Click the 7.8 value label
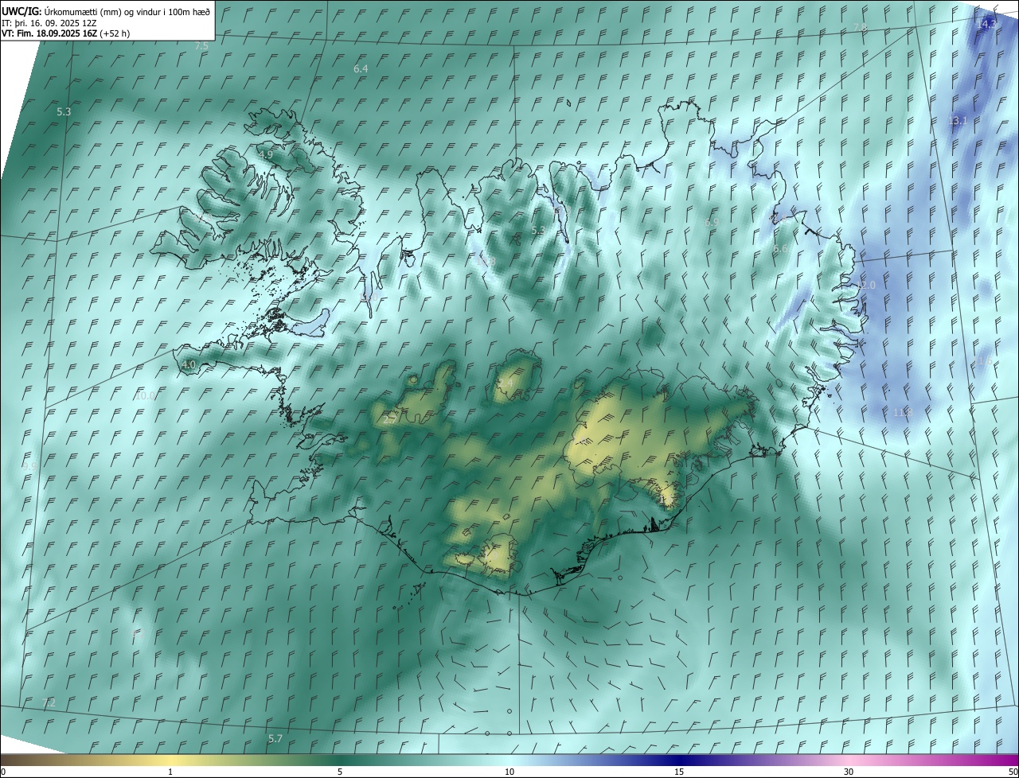The width and height of the screenshot is (1019, 778). click(x=860, y=27)
